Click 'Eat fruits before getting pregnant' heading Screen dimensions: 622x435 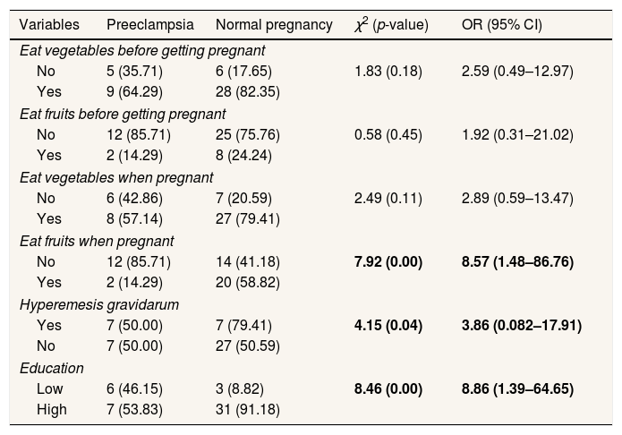pyautogui.click(x=123, y=113)
